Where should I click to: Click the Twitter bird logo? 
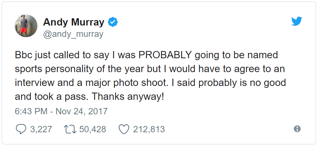click(297, 21)
